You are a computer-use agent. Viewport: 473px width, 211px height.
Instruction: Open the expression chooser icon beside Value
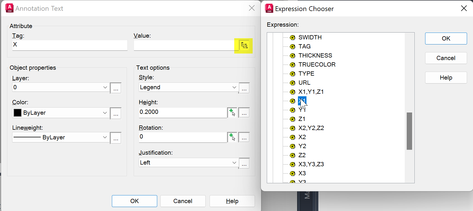coord(244,45)
